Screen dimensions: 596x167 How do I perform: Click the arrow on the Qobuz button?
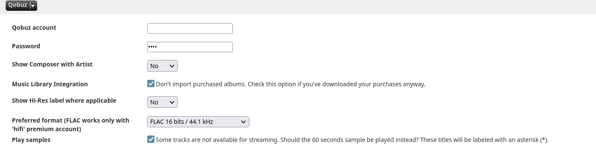point(33,6)
